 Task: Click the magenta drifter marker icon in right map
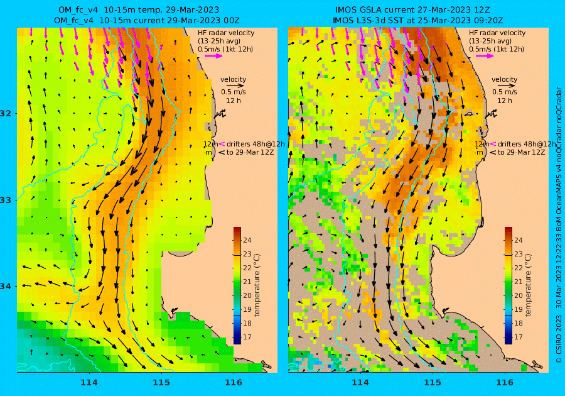(493, 144)
